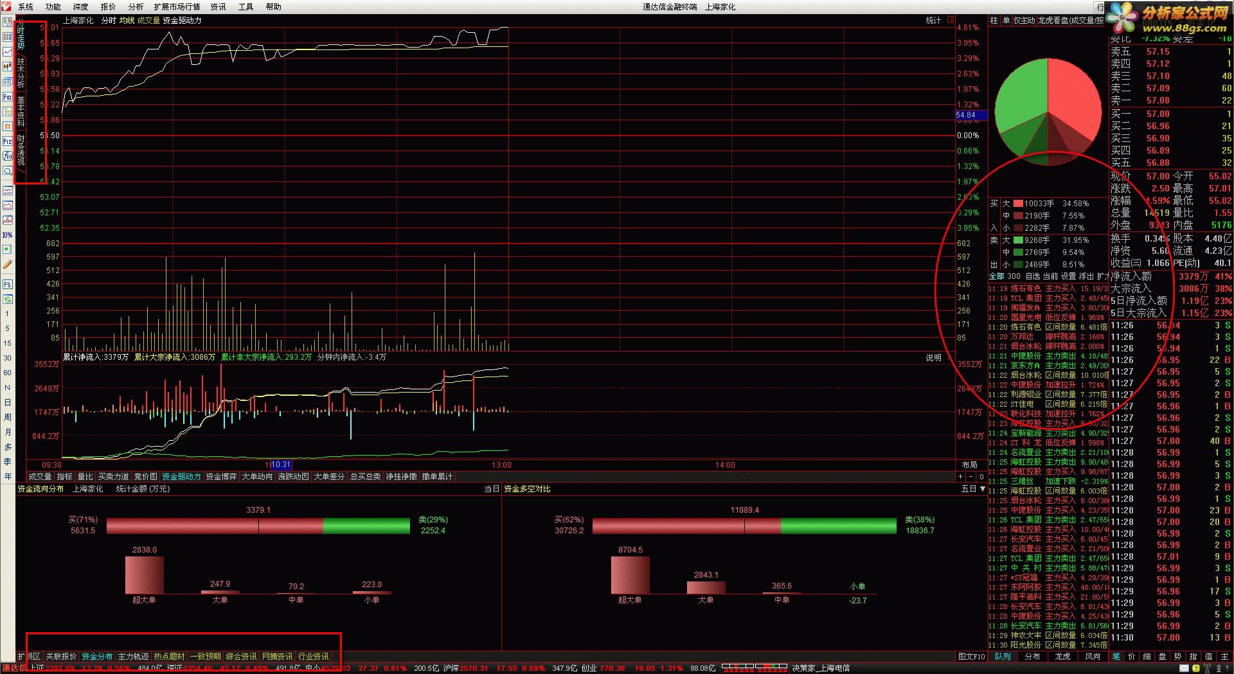Select the 30-minute period button
Viewport: 1234px width, 674px height.
[x=7, y=358]
